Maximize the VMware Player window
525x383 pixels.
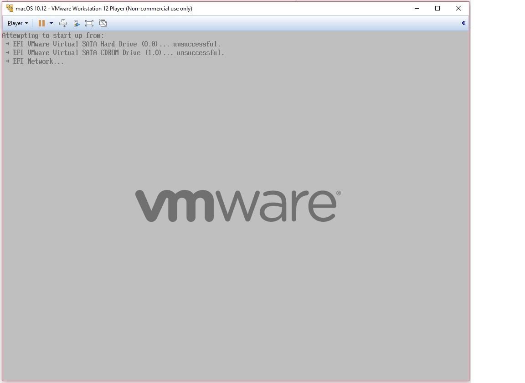click(x=437, y=8)
